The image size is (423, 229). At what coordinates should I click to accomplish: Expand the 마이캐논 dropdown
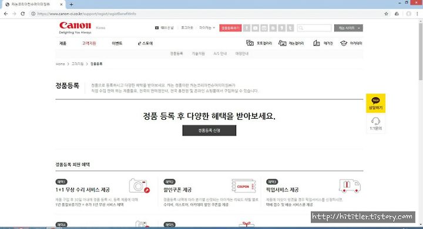[207, 28]
